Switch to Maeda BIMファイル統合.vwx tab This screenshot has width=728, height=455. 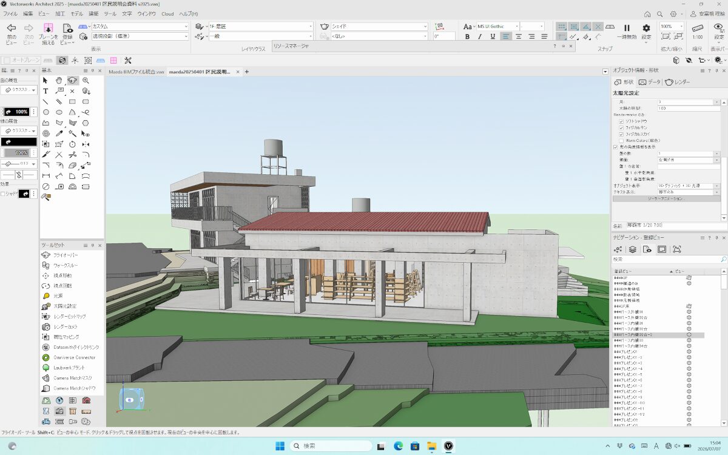136,72
